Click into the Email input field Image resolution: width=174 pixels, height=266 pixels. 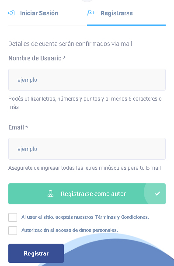(87, 149)
